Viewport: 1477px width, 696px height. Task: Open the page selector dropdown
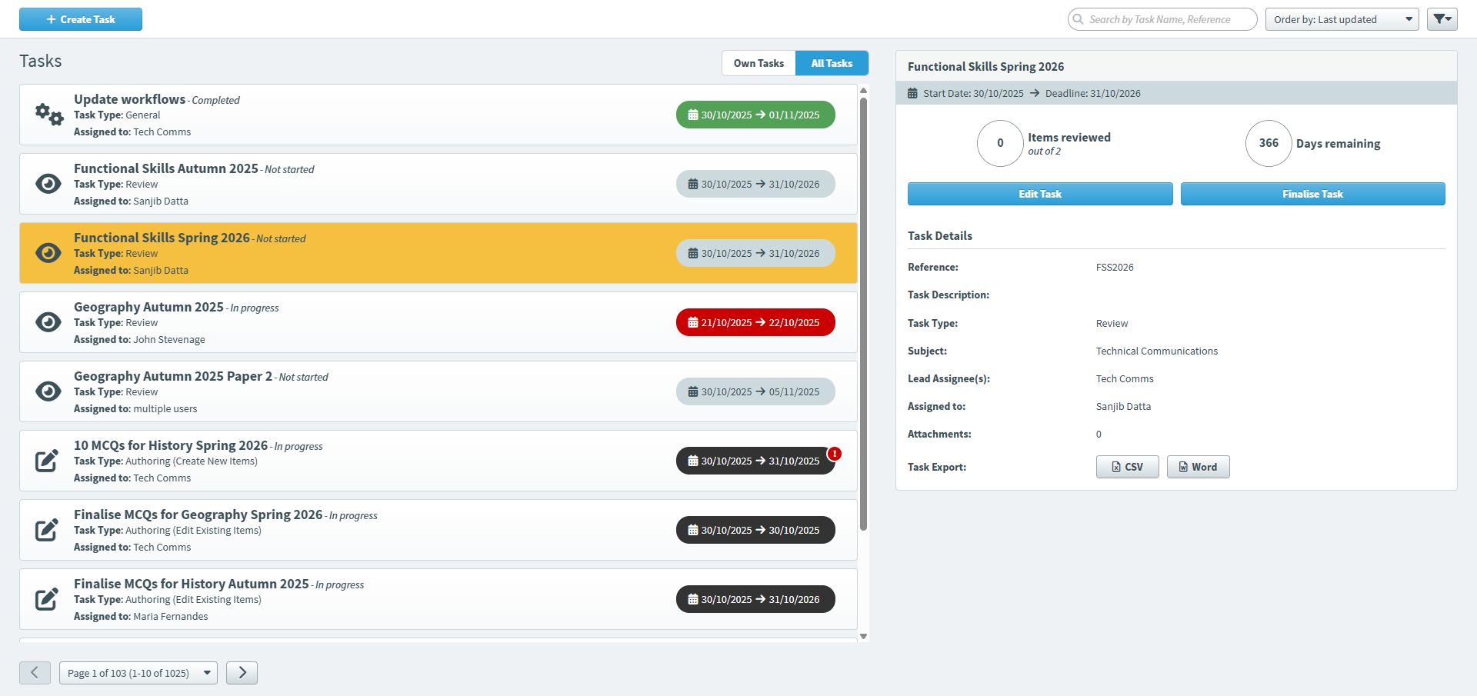138,673
